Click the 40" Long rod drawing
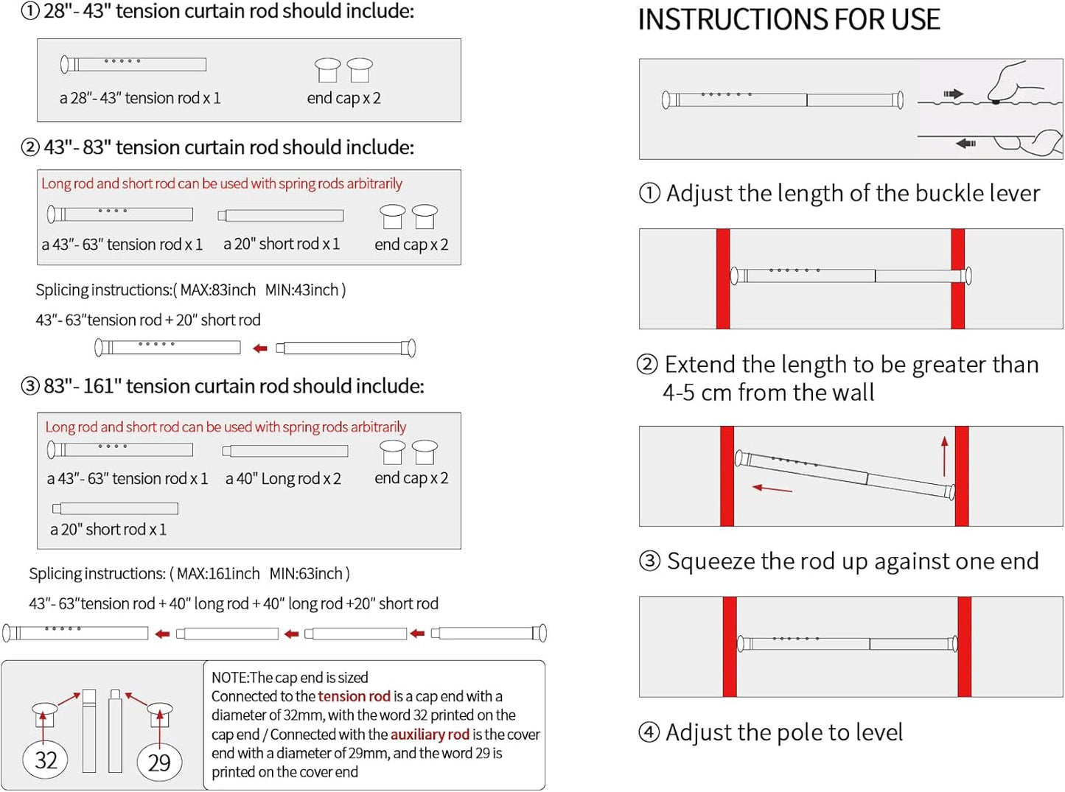The width and height of the screenshot is (1065, 792). click(284, 450)
